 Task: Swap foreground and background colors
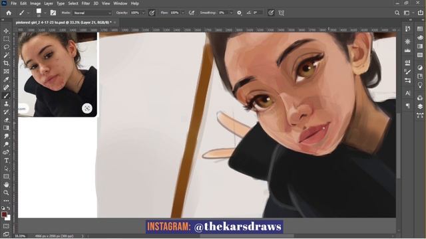click(9, 208)
